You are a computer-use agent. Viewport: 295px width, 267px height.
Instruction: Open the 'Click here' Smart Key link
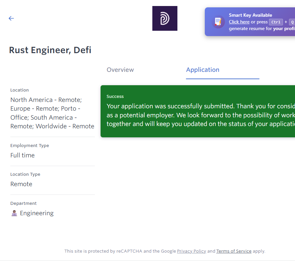pyautogui.click(x=239, y=22)
